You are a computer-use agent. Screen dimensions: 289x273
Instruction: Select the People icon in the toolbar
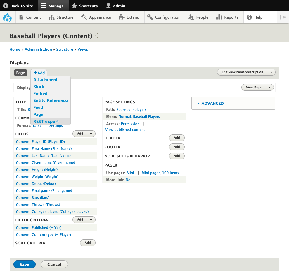[191, 17]
